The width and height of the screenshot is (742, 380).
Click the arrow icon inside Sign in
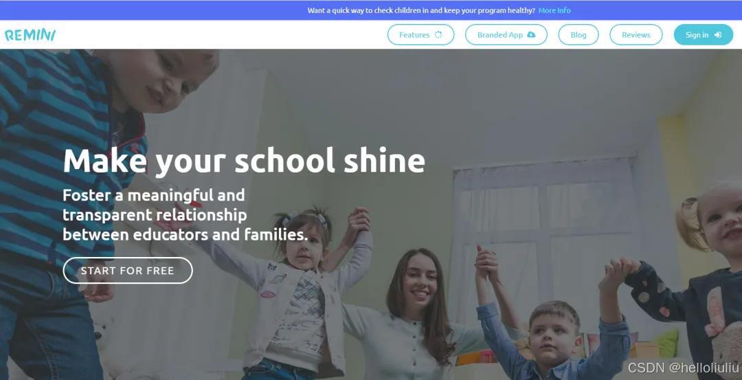(718, 34)
